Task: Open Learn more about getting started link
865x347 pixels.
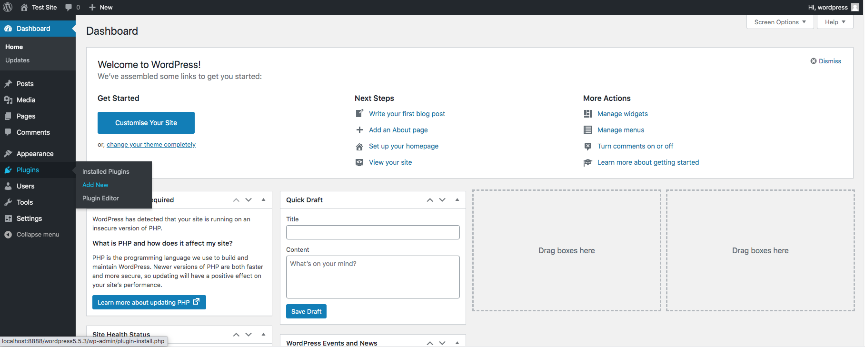Action: click(648, 162)
